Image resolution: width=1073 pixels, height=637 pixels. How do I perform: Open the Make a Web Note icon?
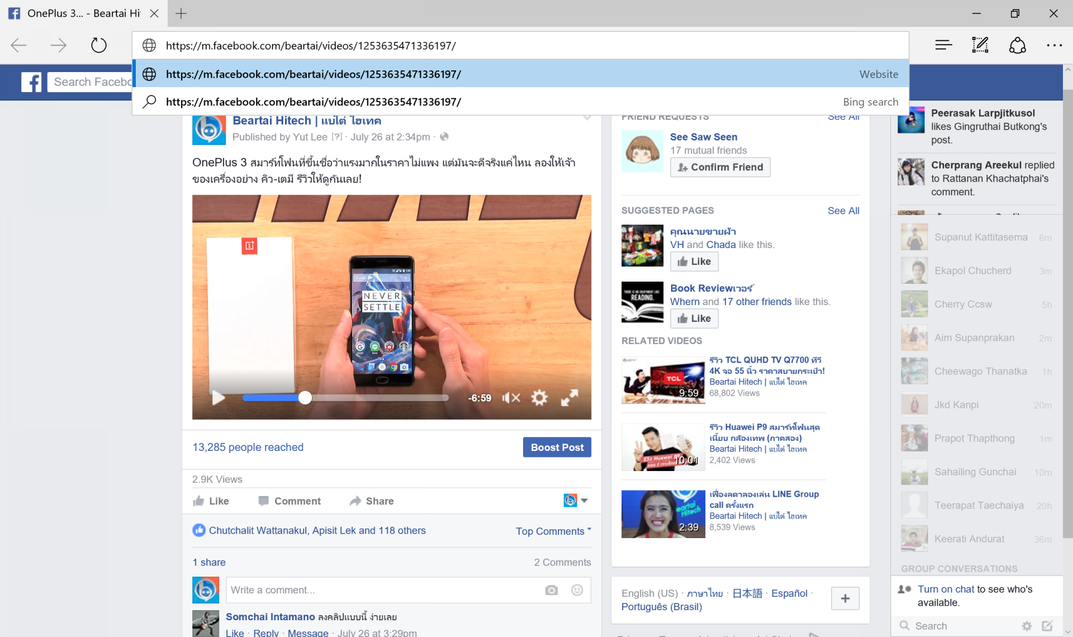click(980, 45)
